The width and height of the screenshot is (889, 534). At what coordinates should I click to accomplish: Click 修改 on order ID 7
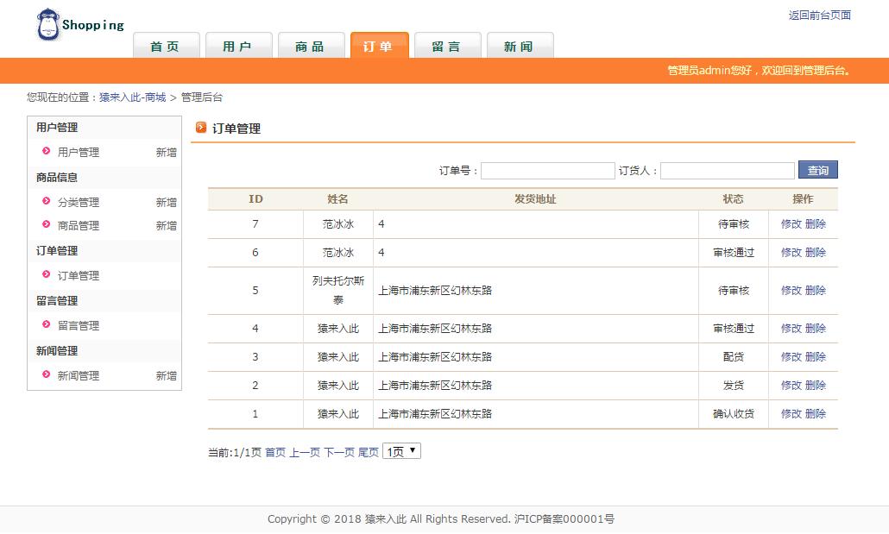(x=792, y=223)
